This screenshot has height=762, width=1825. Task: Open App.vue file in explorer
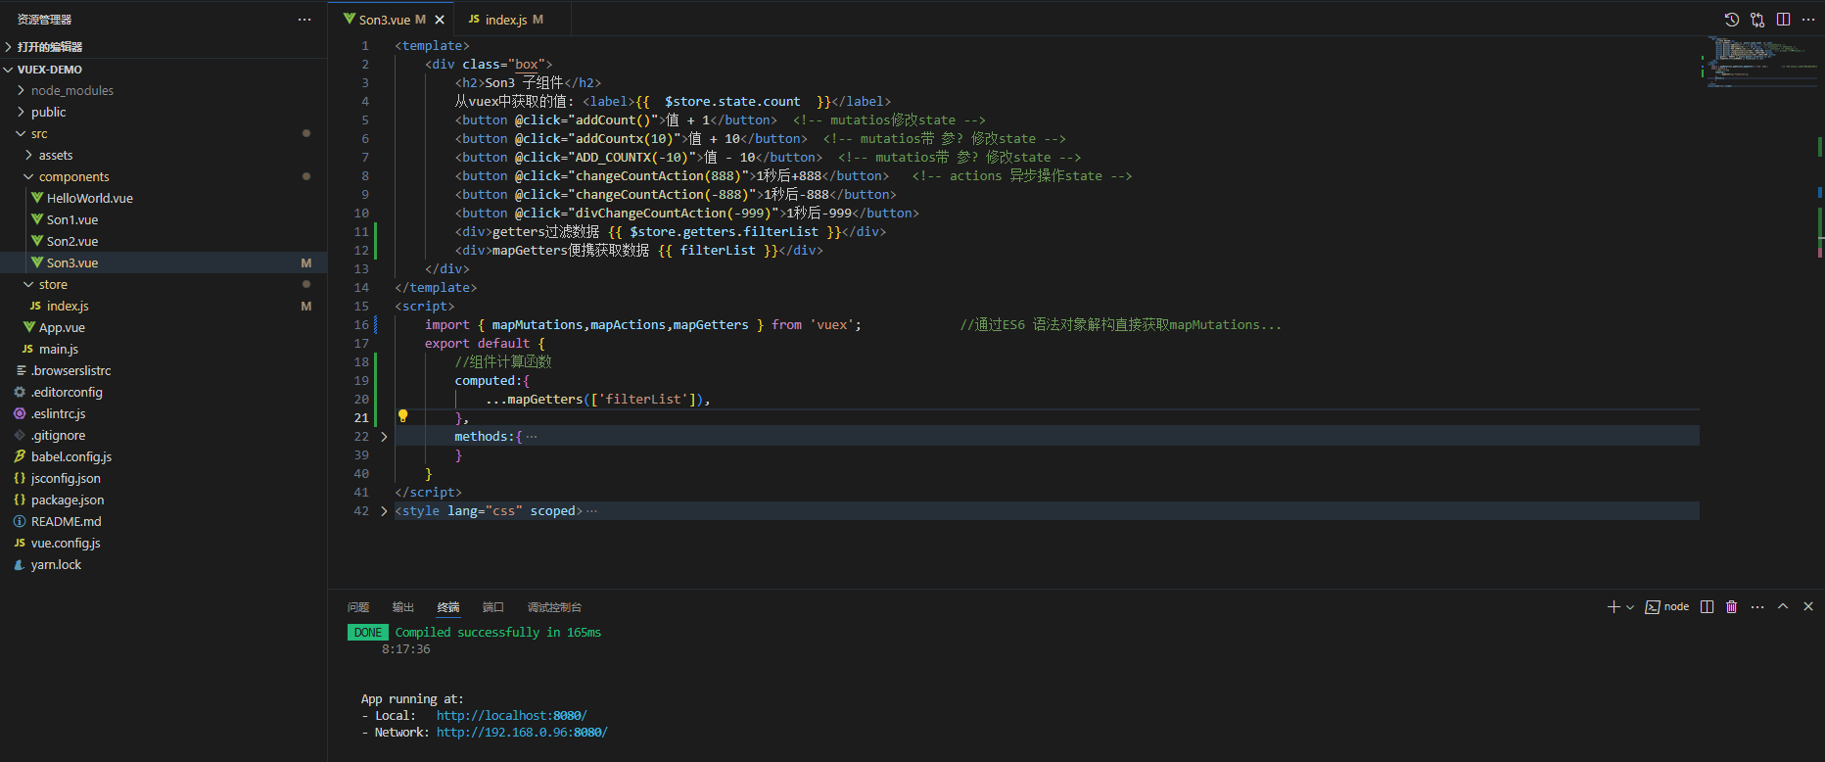tap(164, 327)
